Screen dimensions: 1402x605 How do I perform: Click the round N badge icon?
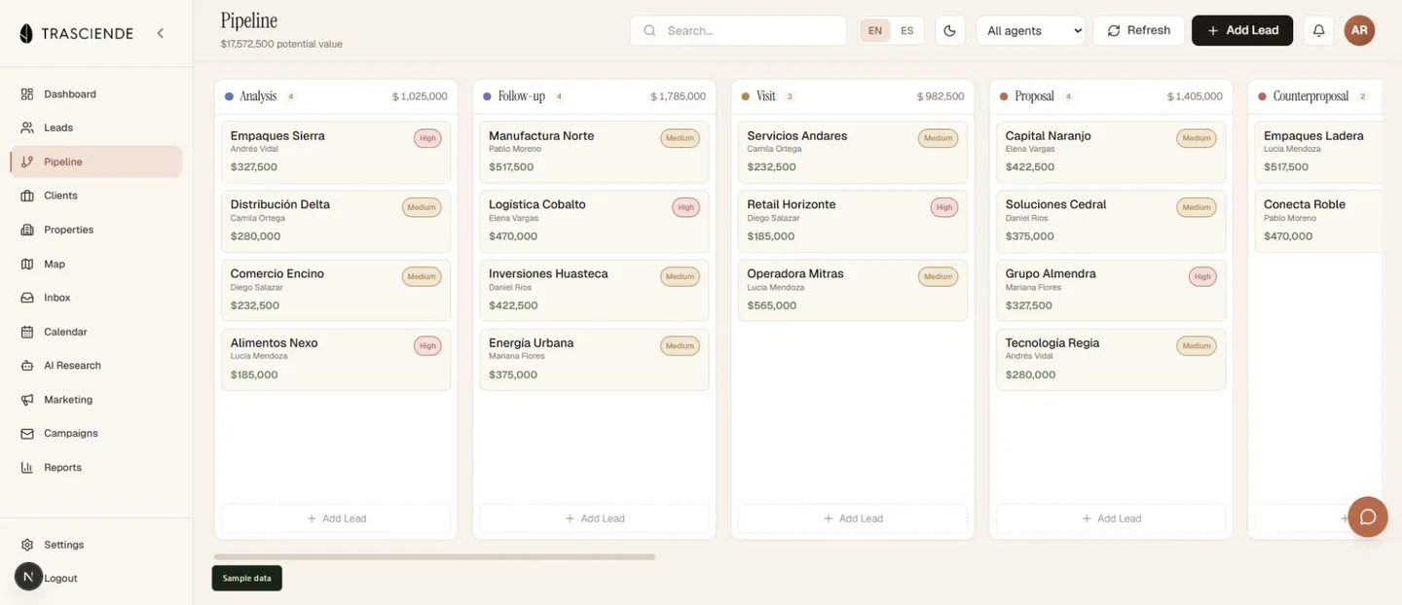click(28, 577)
